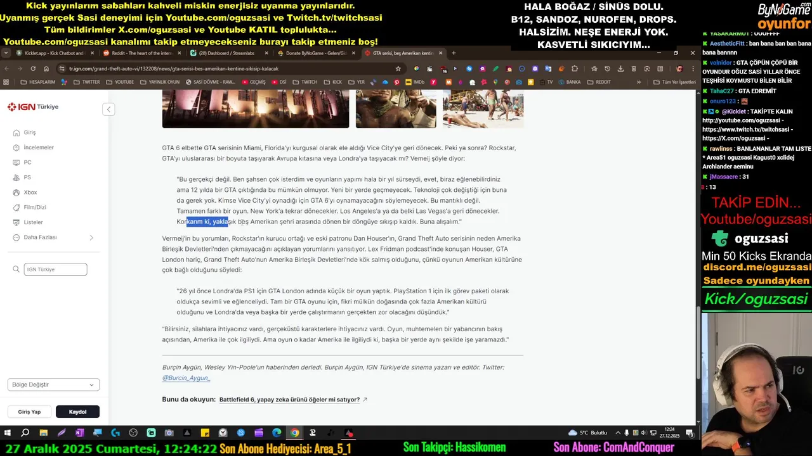This screenshot has width=812, height=456.
Task: Open the REDDIT bookmarks folder
Action: [599, 82]
